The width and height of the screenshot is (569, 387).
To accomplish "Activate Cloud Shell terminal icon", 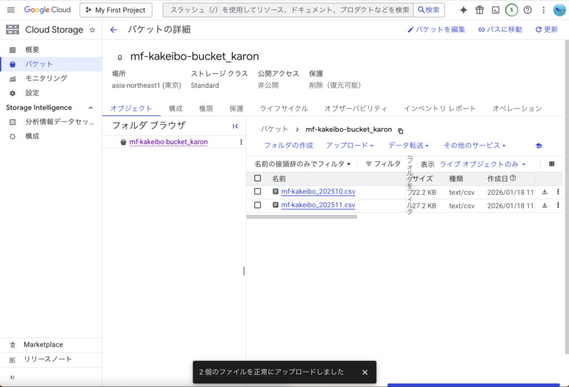I will pyautogui.click(x=496, y=10).
